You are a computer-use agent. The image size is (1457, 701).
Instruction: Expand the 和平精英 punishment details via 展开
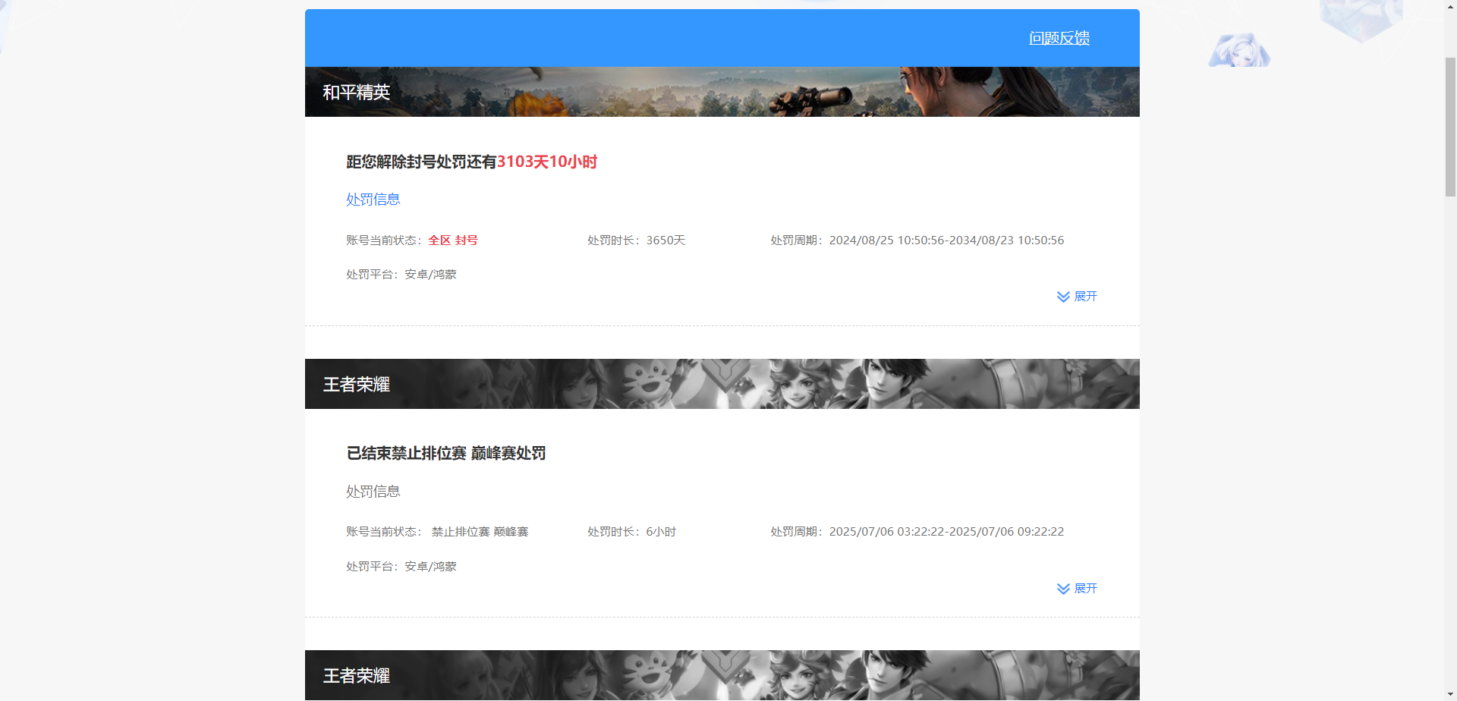(x=1085, y=296)
